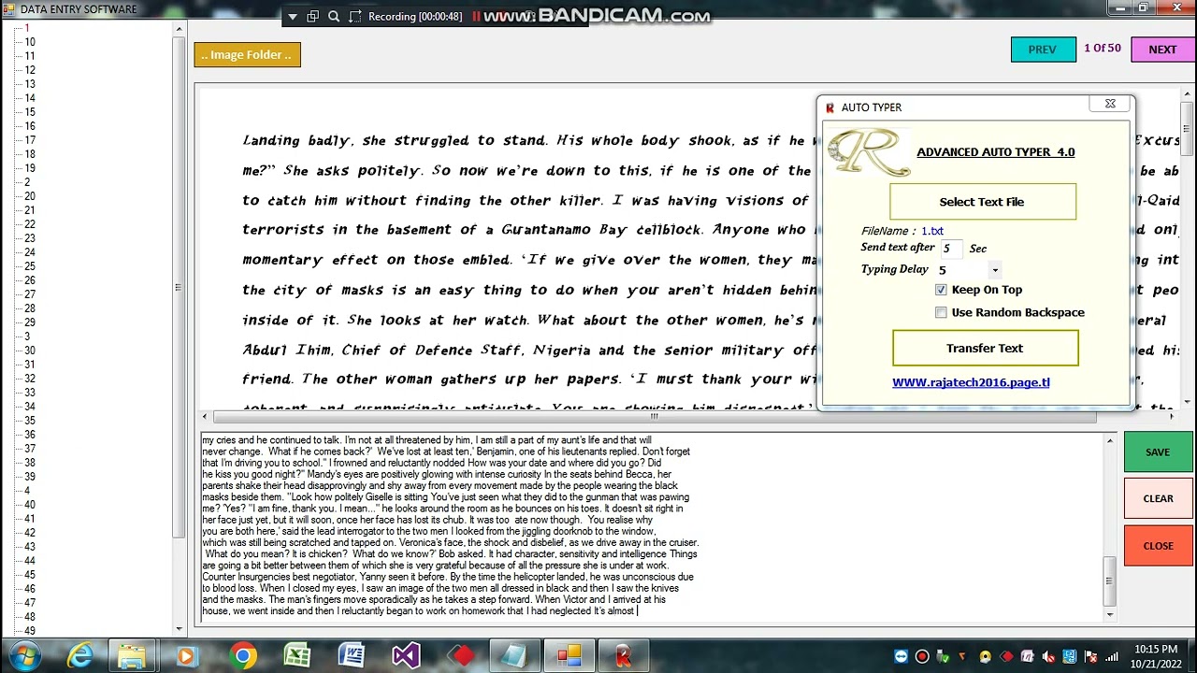Click the 1.txt file name label
This screenshot has height=673, width=1197.
[x=932, y=231]
